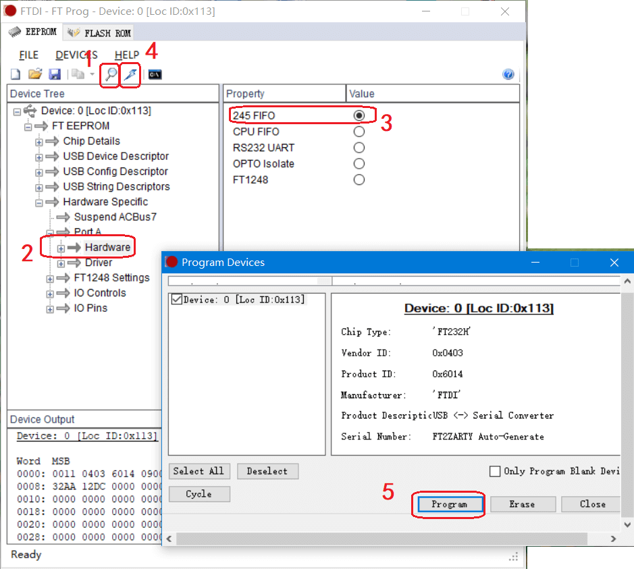Click the Save template floppy icon

coord(54,74)
